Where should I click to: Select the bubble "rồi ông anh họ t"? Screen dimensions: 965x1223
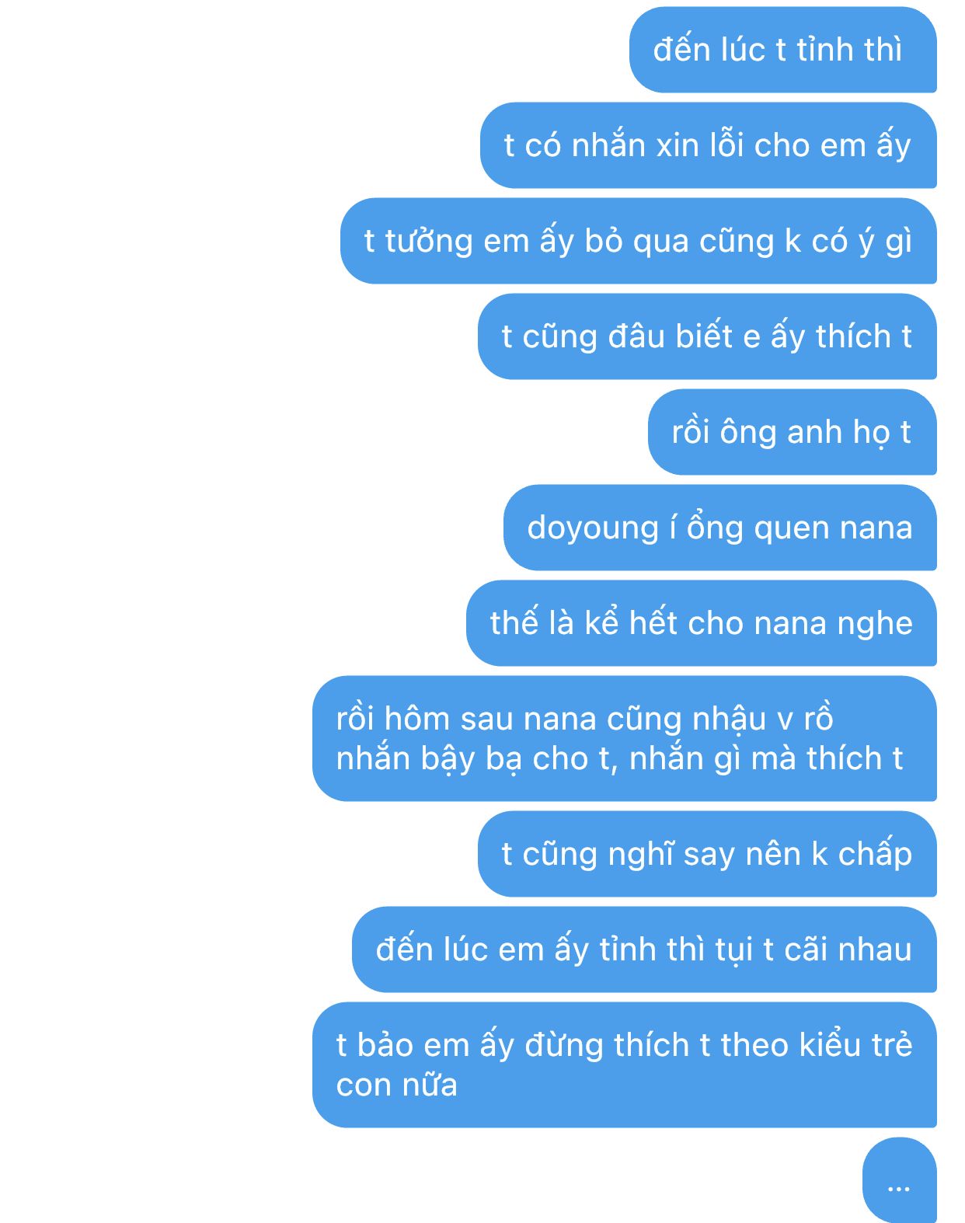(792, 432)
